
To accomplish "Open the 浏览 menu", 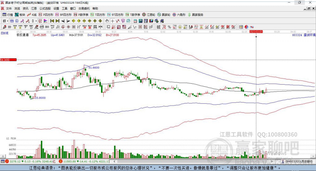I will pyautogui.click(x=17, y=8).
